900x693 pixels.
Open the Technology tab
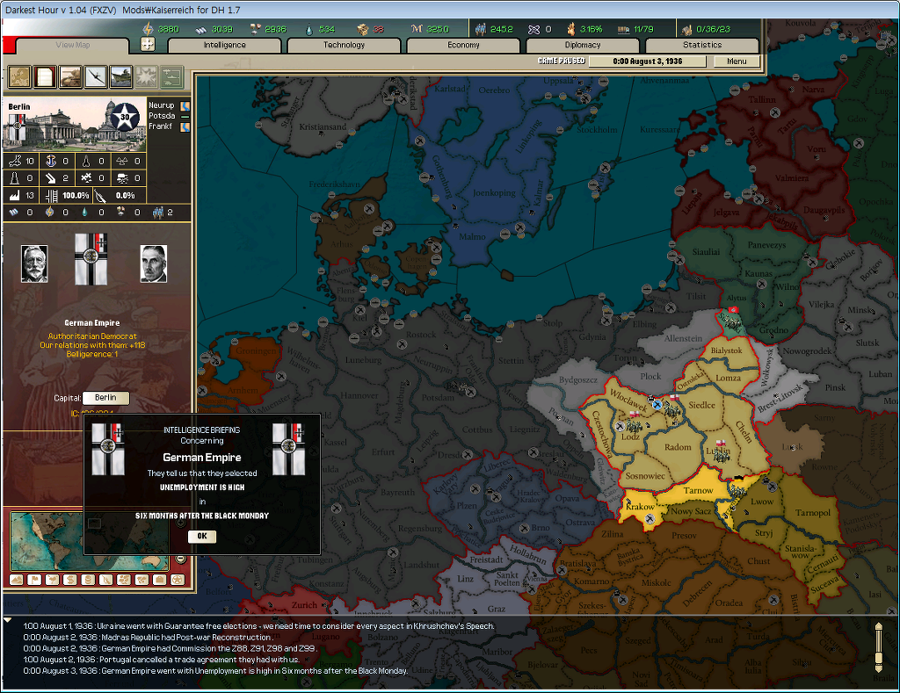344,45
